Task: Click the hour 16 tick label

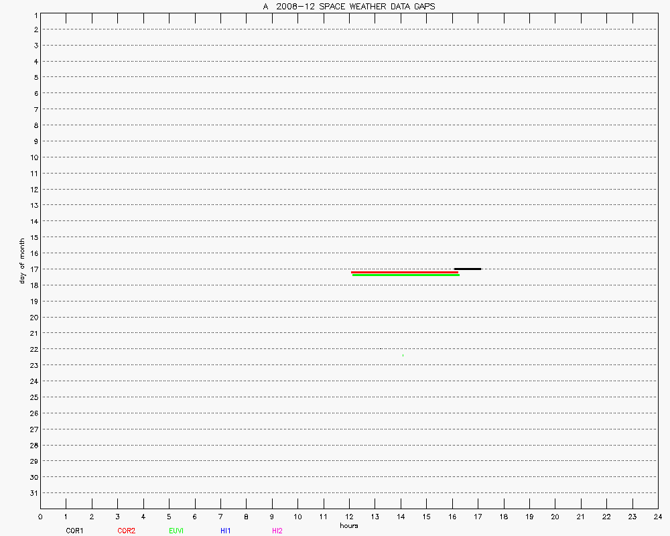Action: point(452,517)
